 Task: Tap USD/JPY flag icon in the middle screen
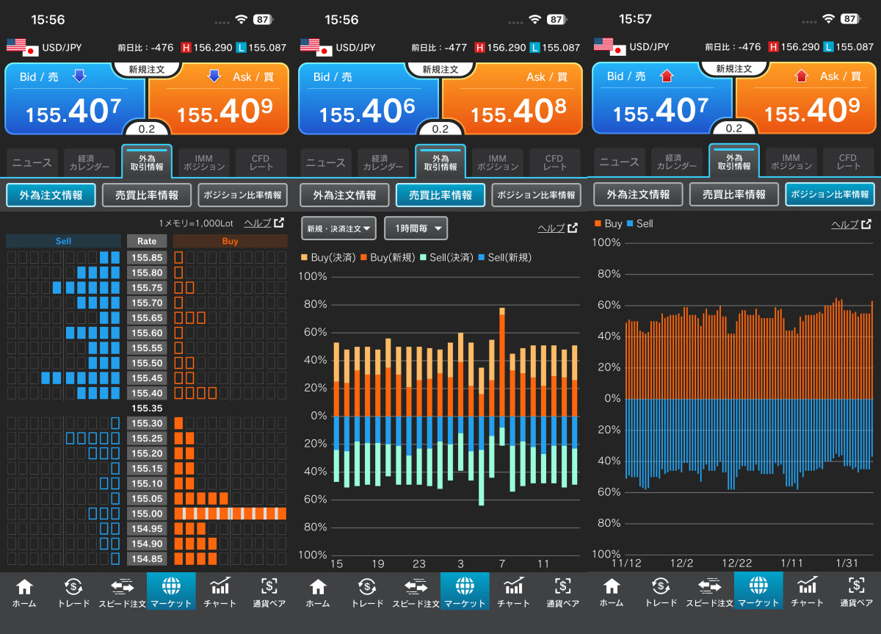click(x=315, y=47)
